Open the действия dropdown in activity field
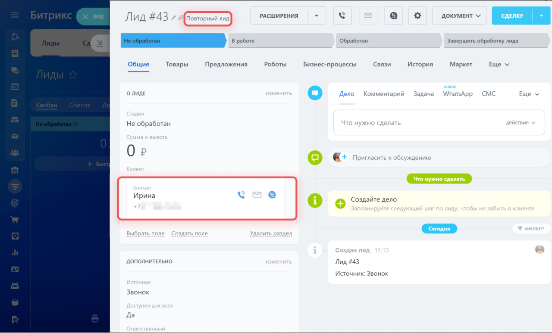 pos(520,123)
